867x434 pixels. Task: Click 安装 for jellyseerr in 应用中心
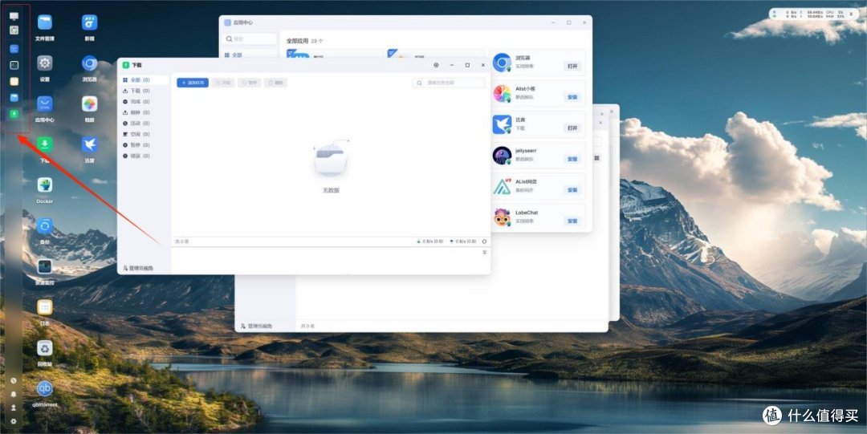[572, 159]
